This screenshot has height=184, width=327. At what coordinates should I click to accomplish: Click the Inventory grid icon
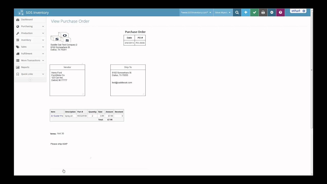(x=18, y=40)
